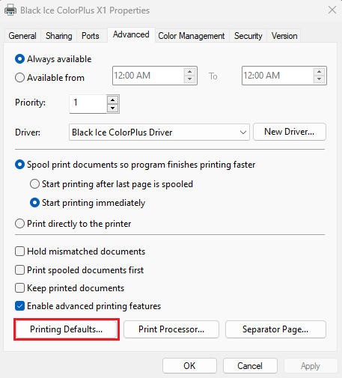
Task: Open the Sharing tab
Action: pos(59,36)
